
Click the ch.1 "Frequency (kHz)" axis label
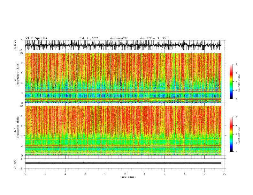18,74
